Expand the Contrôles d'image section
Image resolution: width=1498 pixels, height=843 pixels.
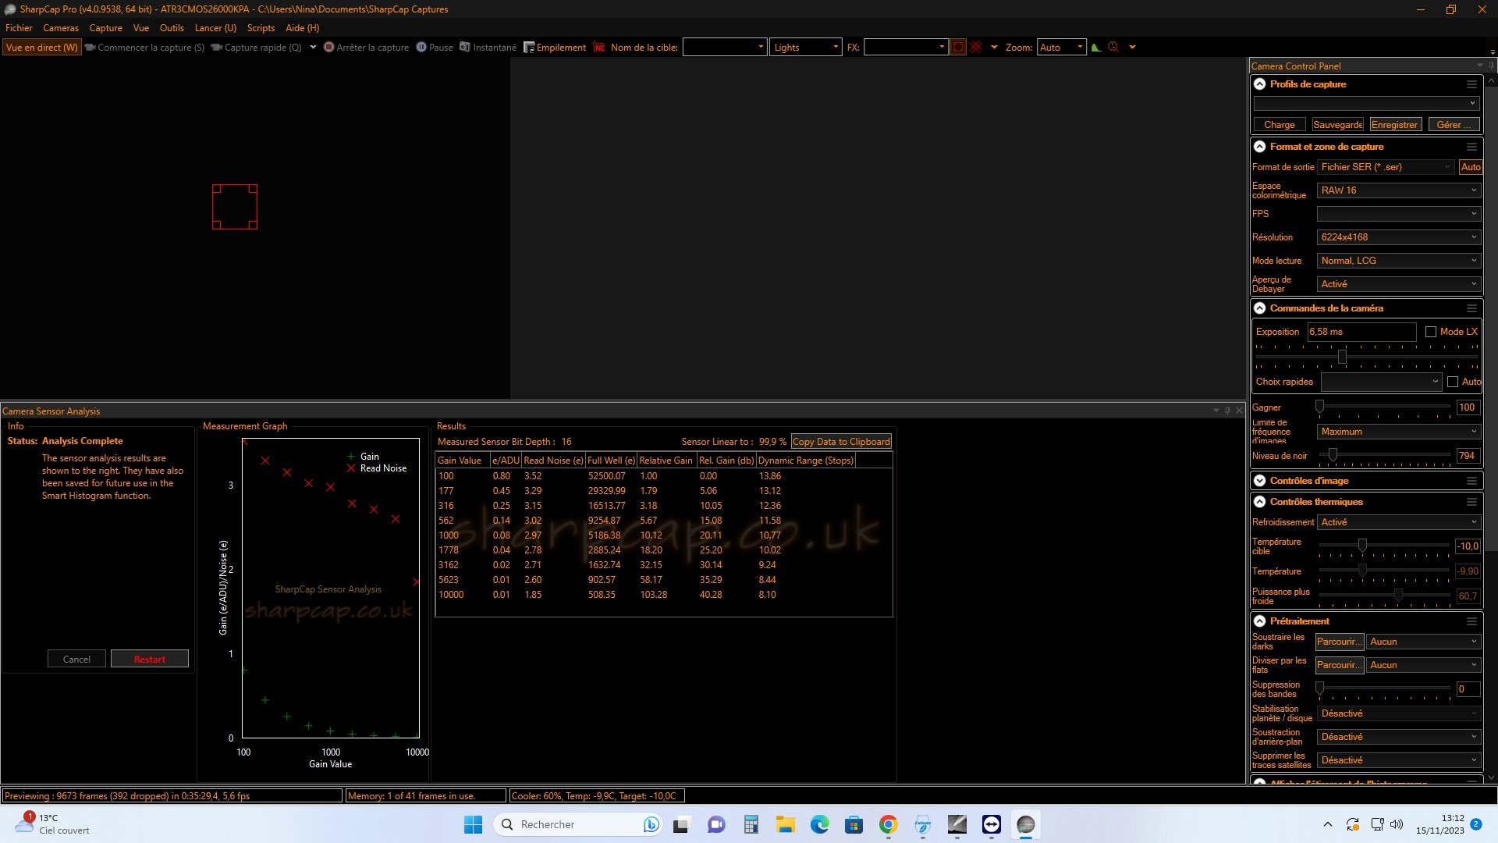(1259, 481)
